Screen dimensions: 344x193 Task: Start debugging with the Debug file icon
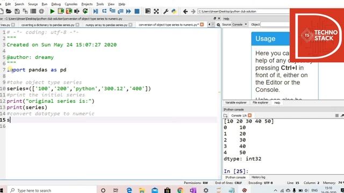[x=96, y=11]
